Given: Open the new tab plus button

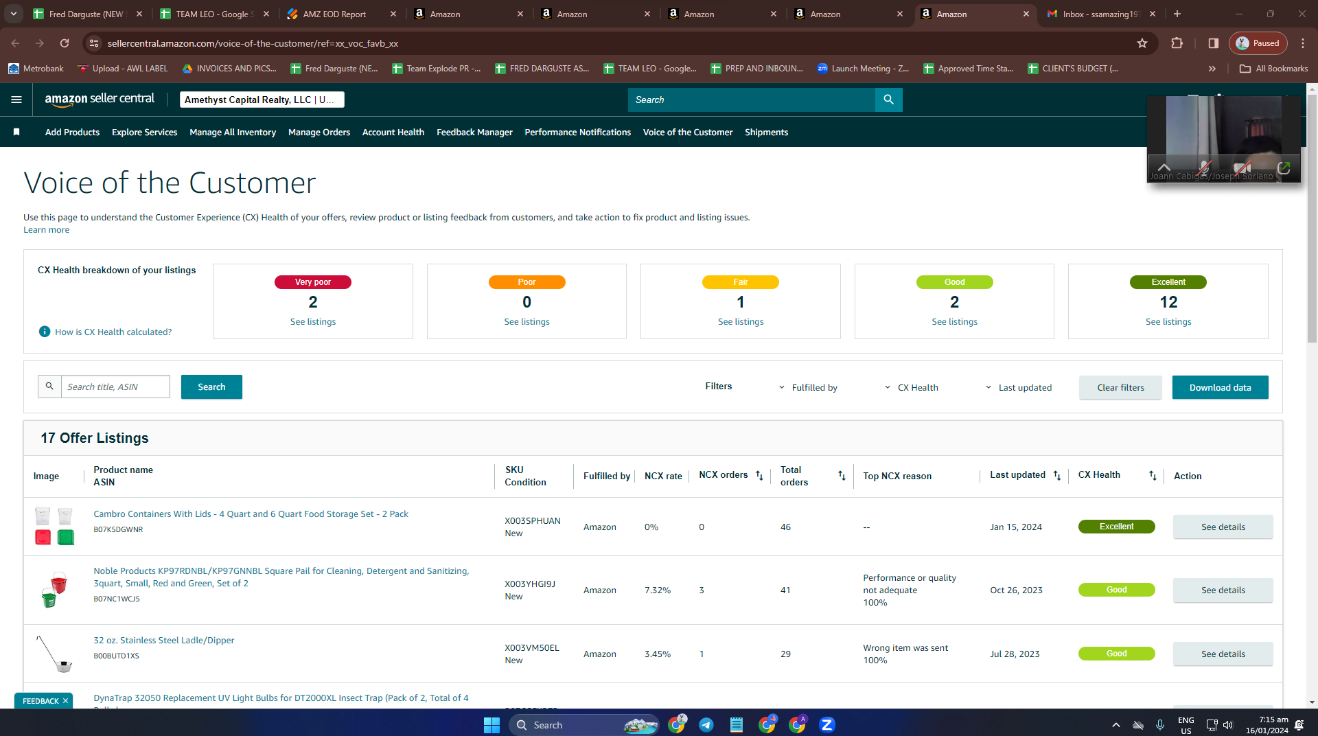Looking at the screenshot, I should [1177, 14].
